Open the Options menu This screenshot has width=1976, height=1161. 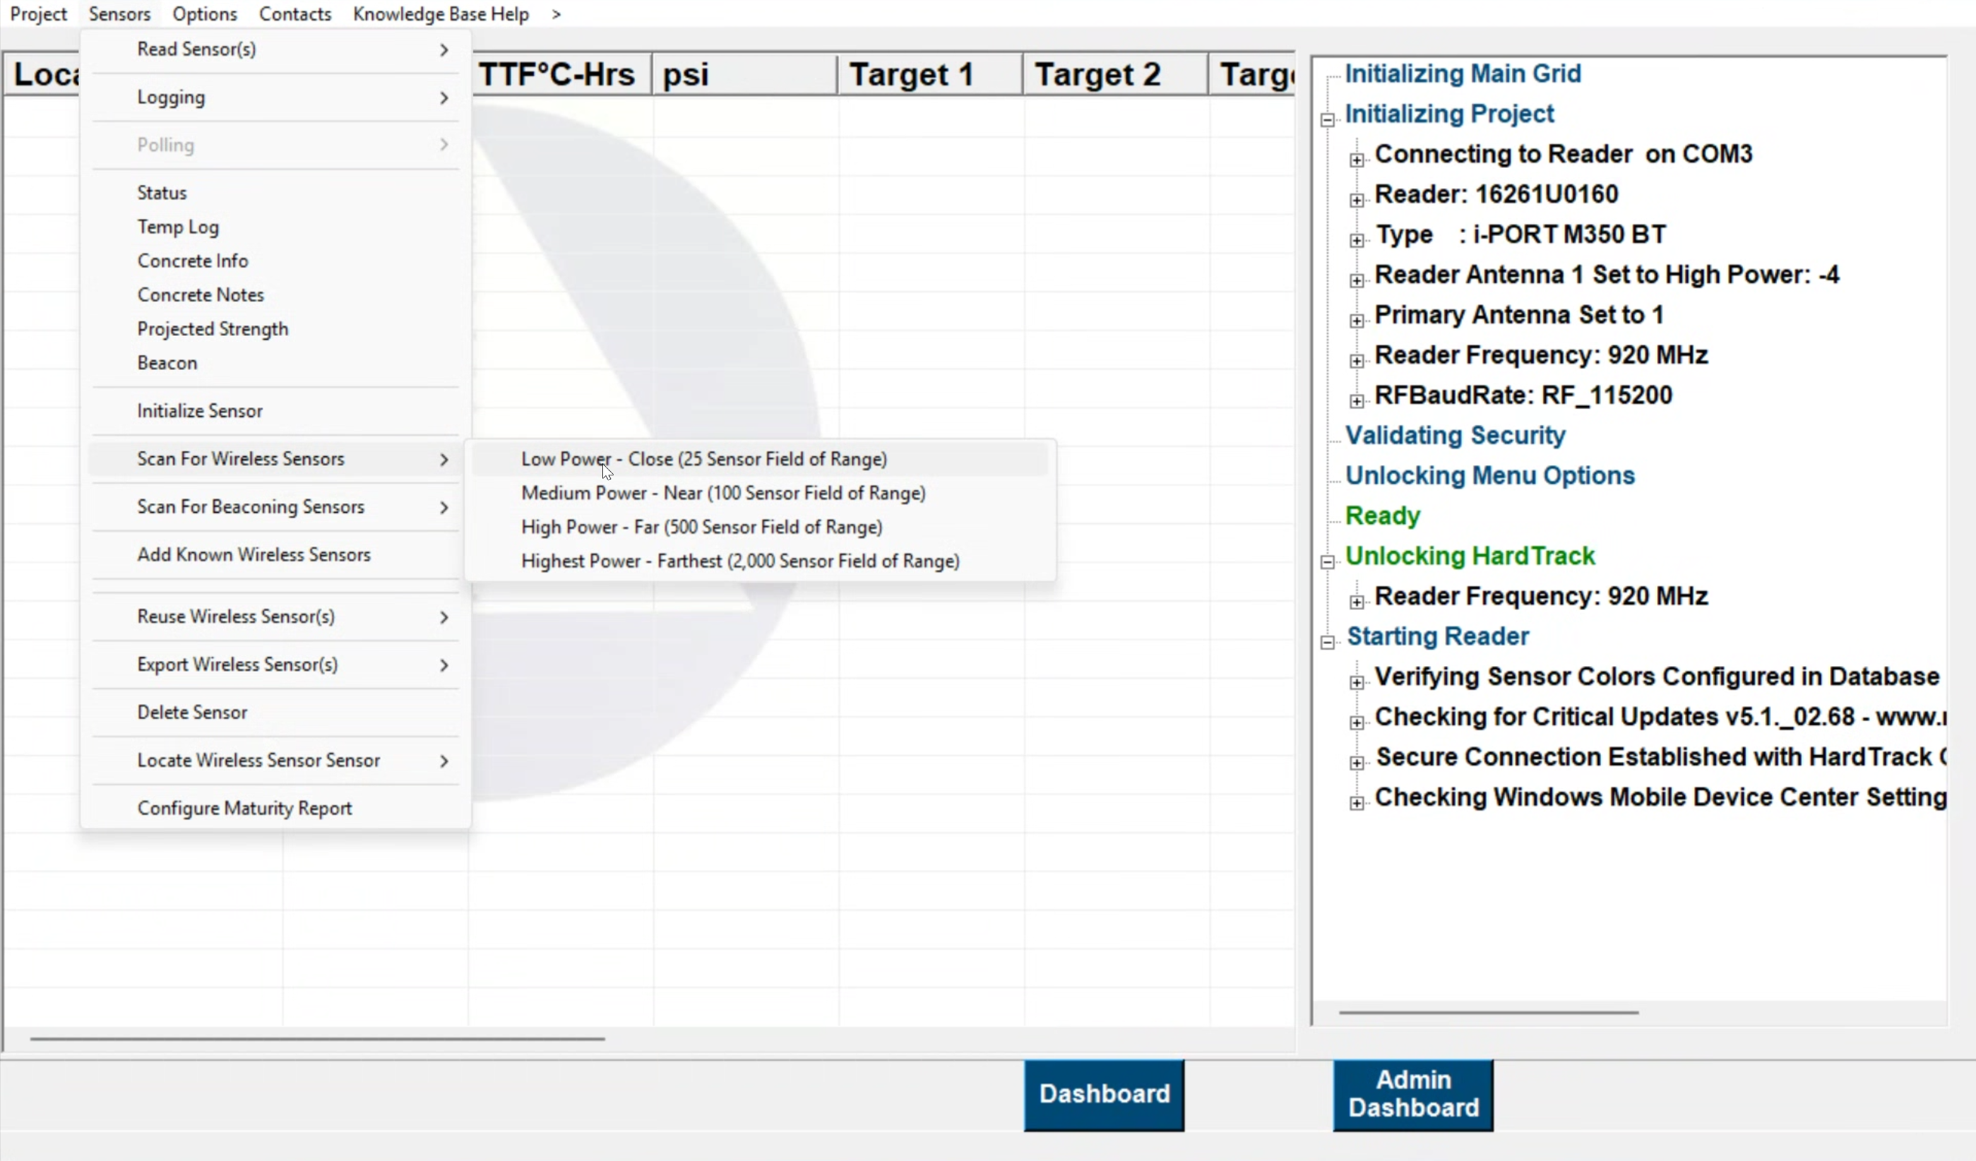[205, 14]
